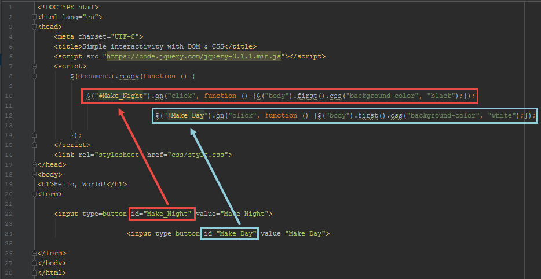541x279 pixels.
Task: Click the "css/style.css" href value
Action: (198, 155)
